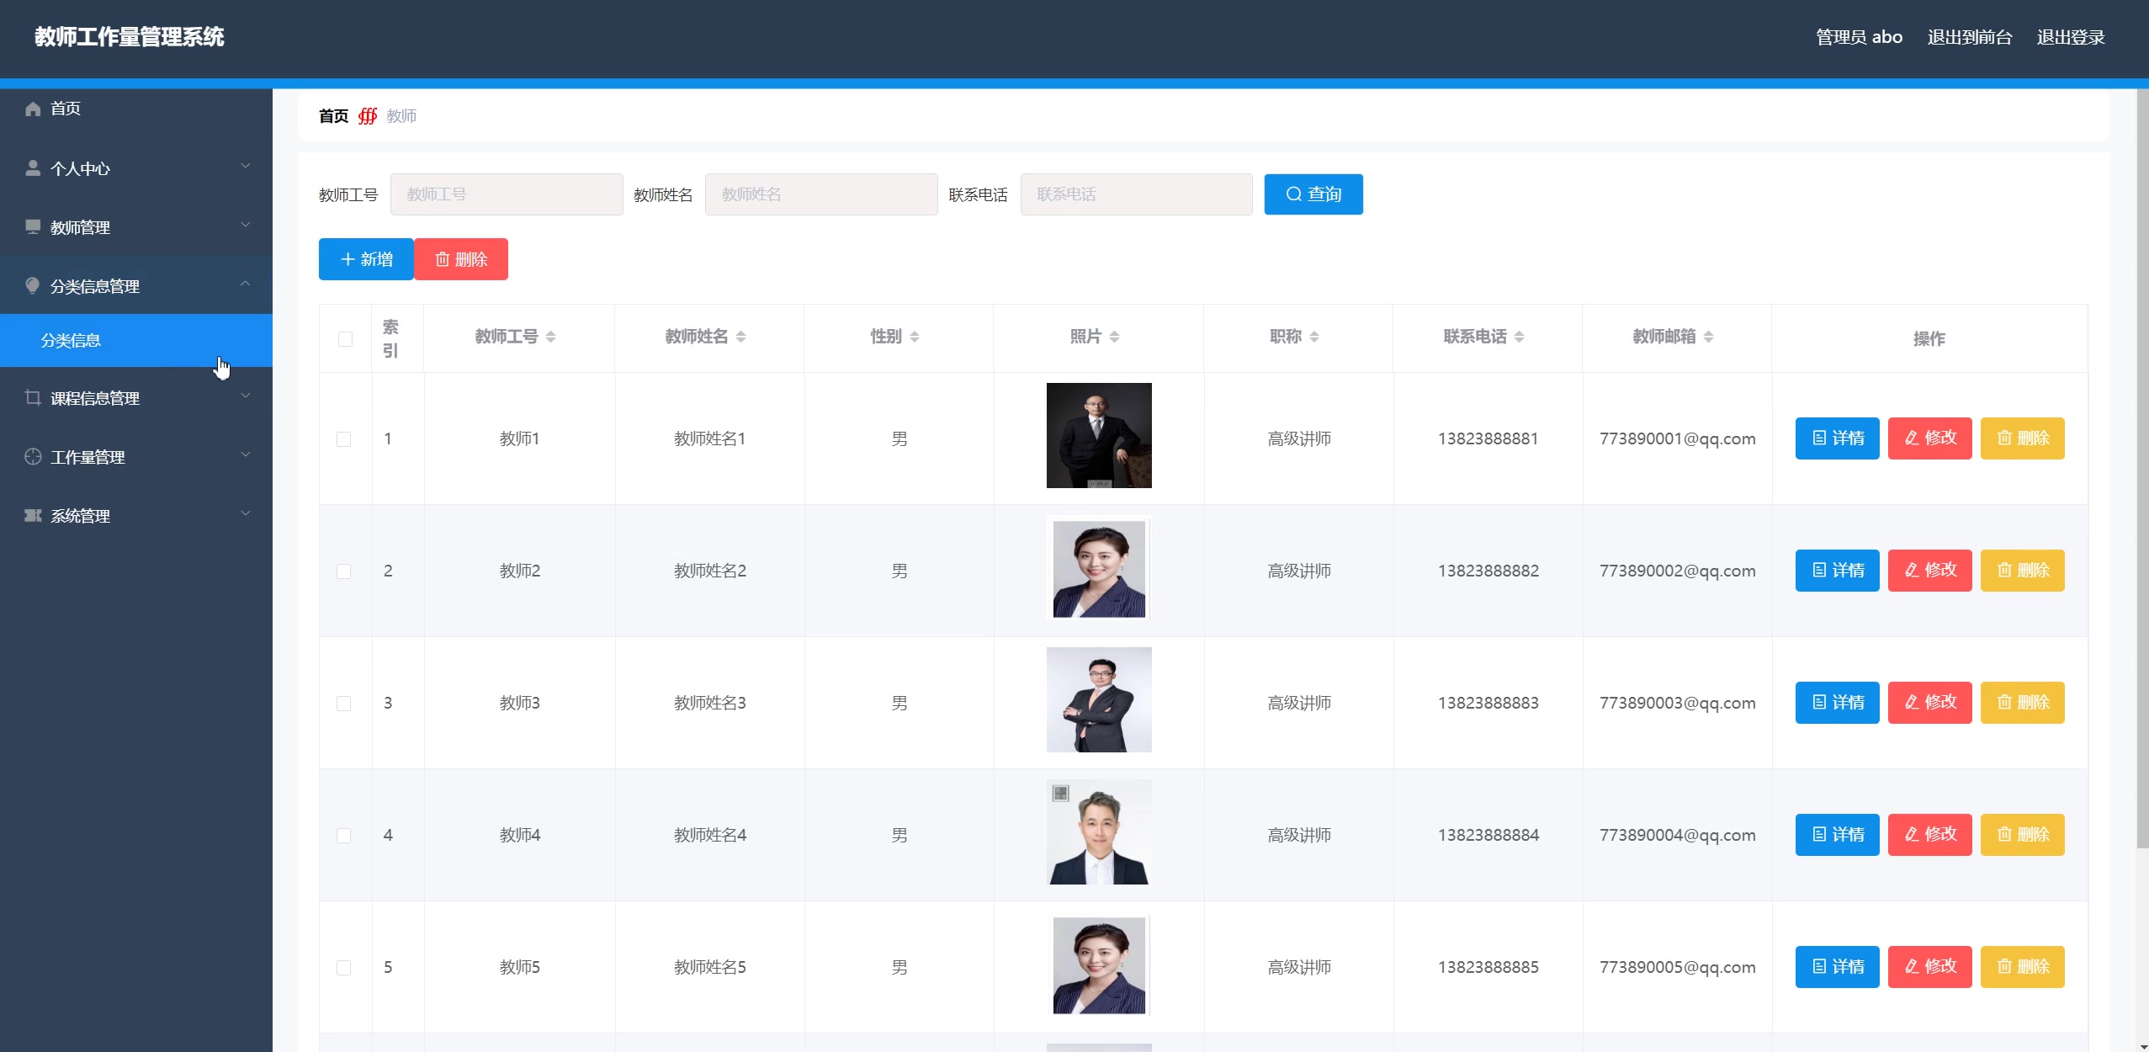Click the 教师管理 monitor icon

tap(33, 227)
